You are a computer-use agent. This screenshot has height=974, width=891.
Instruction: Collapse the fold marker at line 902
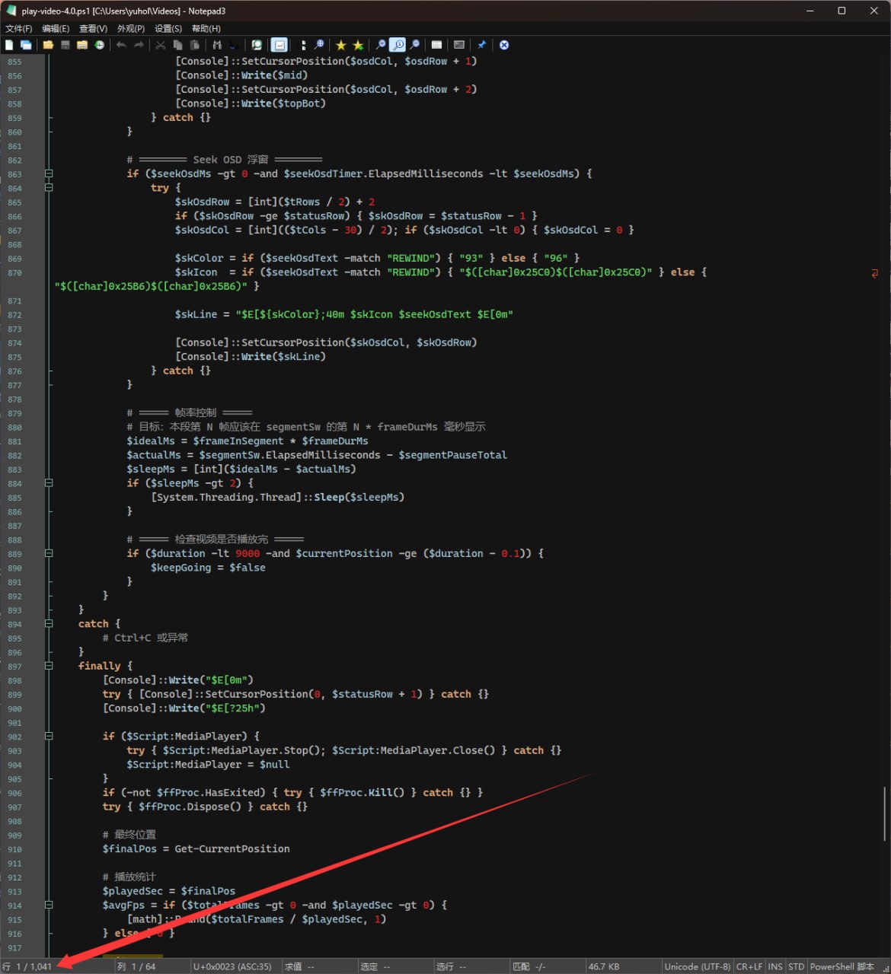[49, 736]
